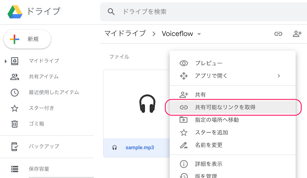Open マイドライブ in the sidebar
This screenshot has height=178, width=307.
(x=44, y=61)
